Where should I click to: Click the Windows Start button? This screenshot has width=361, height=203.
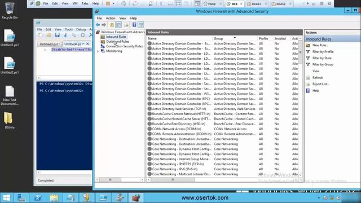pos(6,198)
